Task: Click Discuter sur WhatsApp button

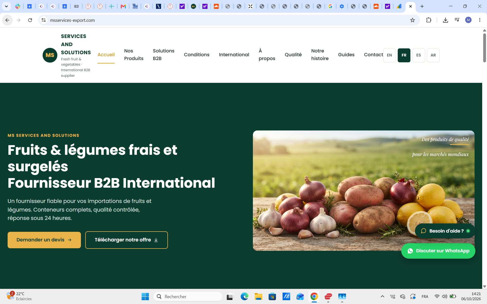Action: pyautogui.click(x=438, y=251)
